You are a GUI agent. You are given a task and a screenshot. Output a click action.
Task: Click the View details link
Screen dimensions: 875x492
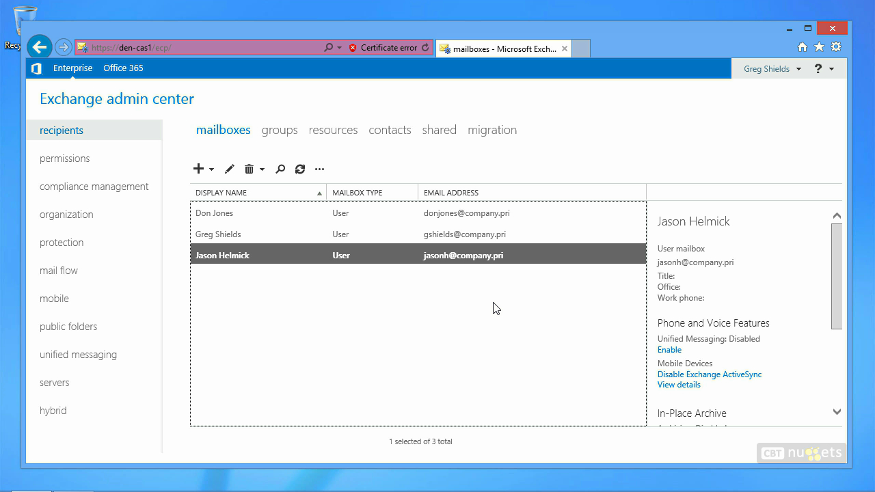[x=679, y=385]
